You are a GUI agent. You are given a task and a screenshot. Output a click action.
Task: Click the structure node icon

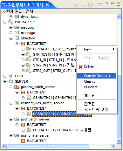click(x=17, y=38)
